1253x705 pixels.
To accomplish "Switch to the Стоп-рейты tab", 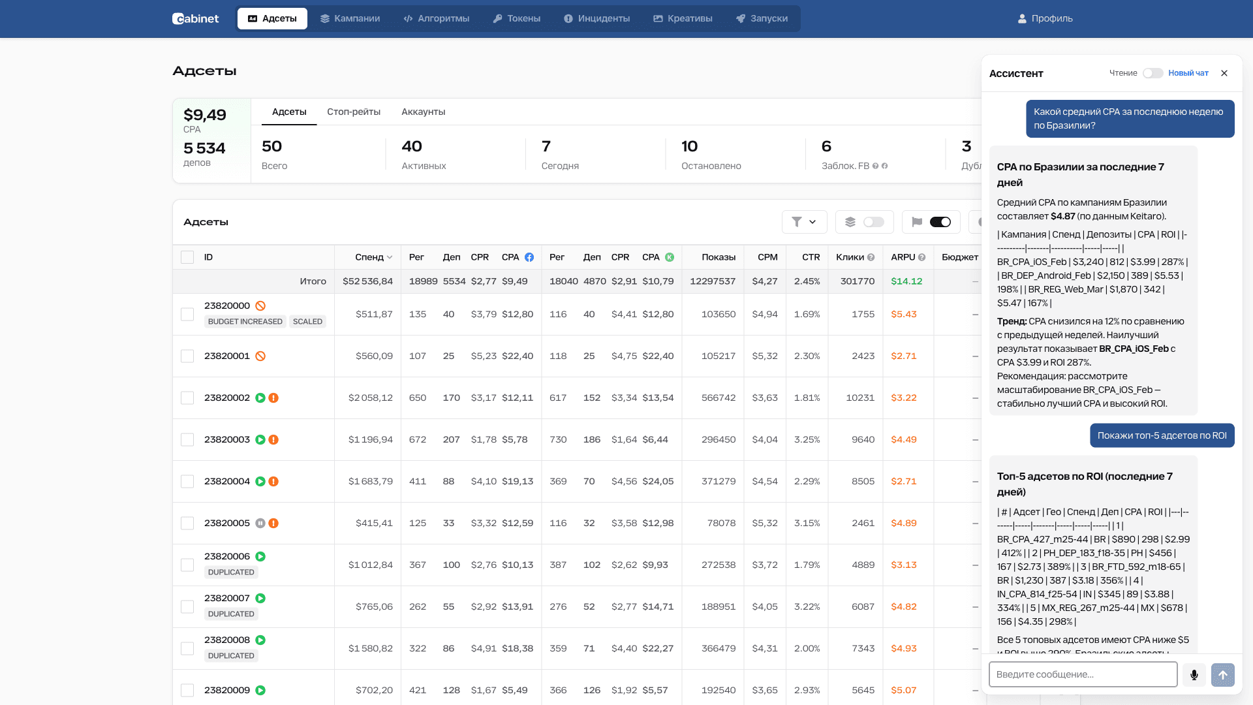I will (x=354, y=112).
